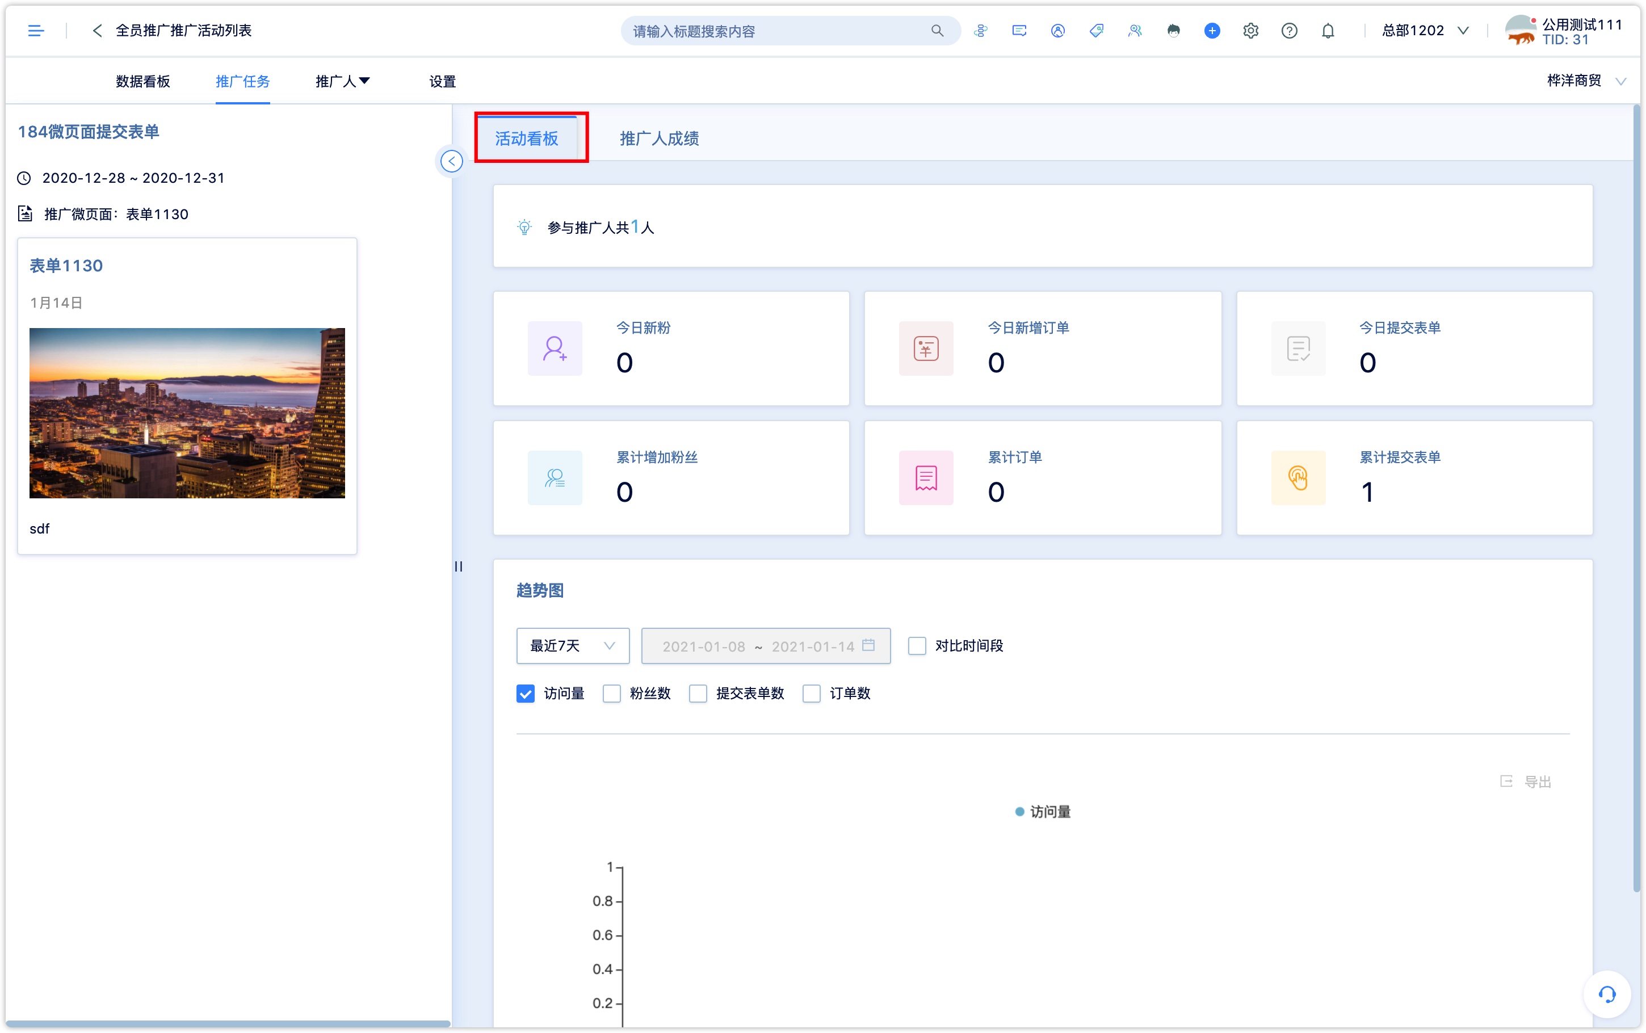
Task: Click the 累计提交表单 fingerprint-tap icon
Action: click(x=1298, y=477)
